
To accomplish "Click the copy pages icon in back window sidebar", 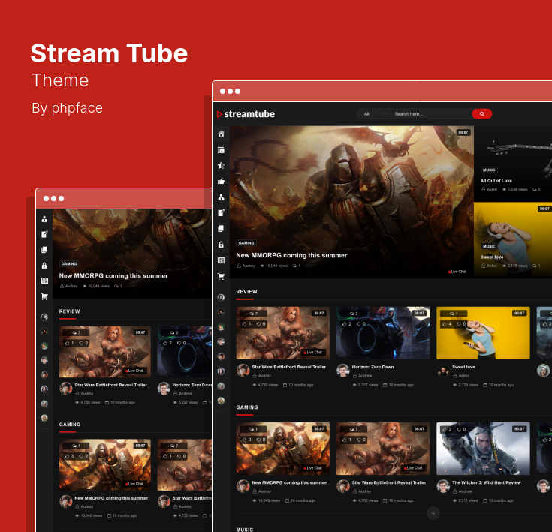I will [44, 250].
